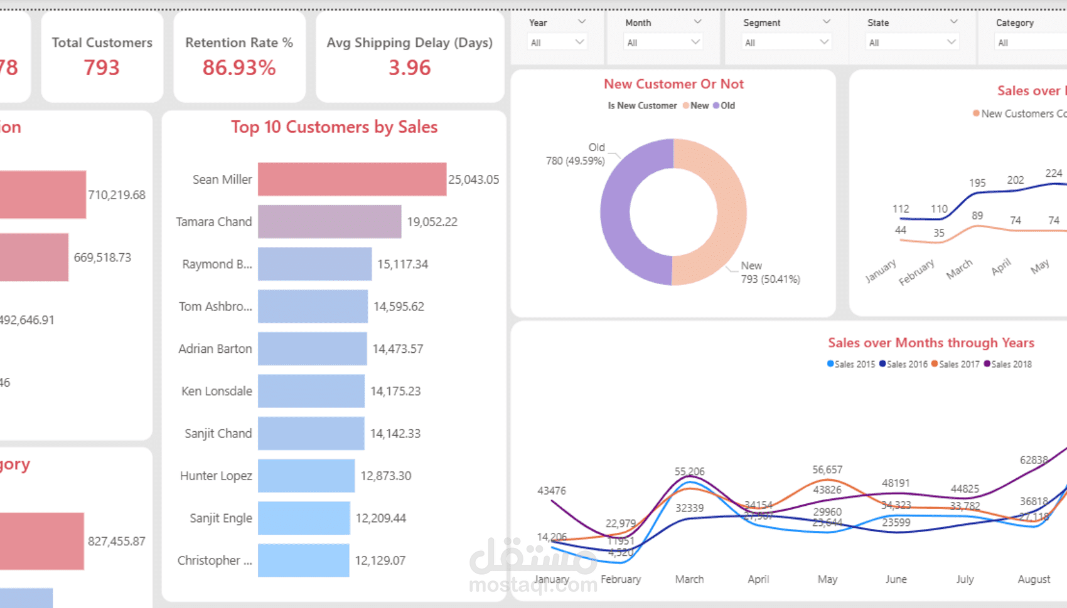Click the 25,043.05 data label

(x=473, y=179)
